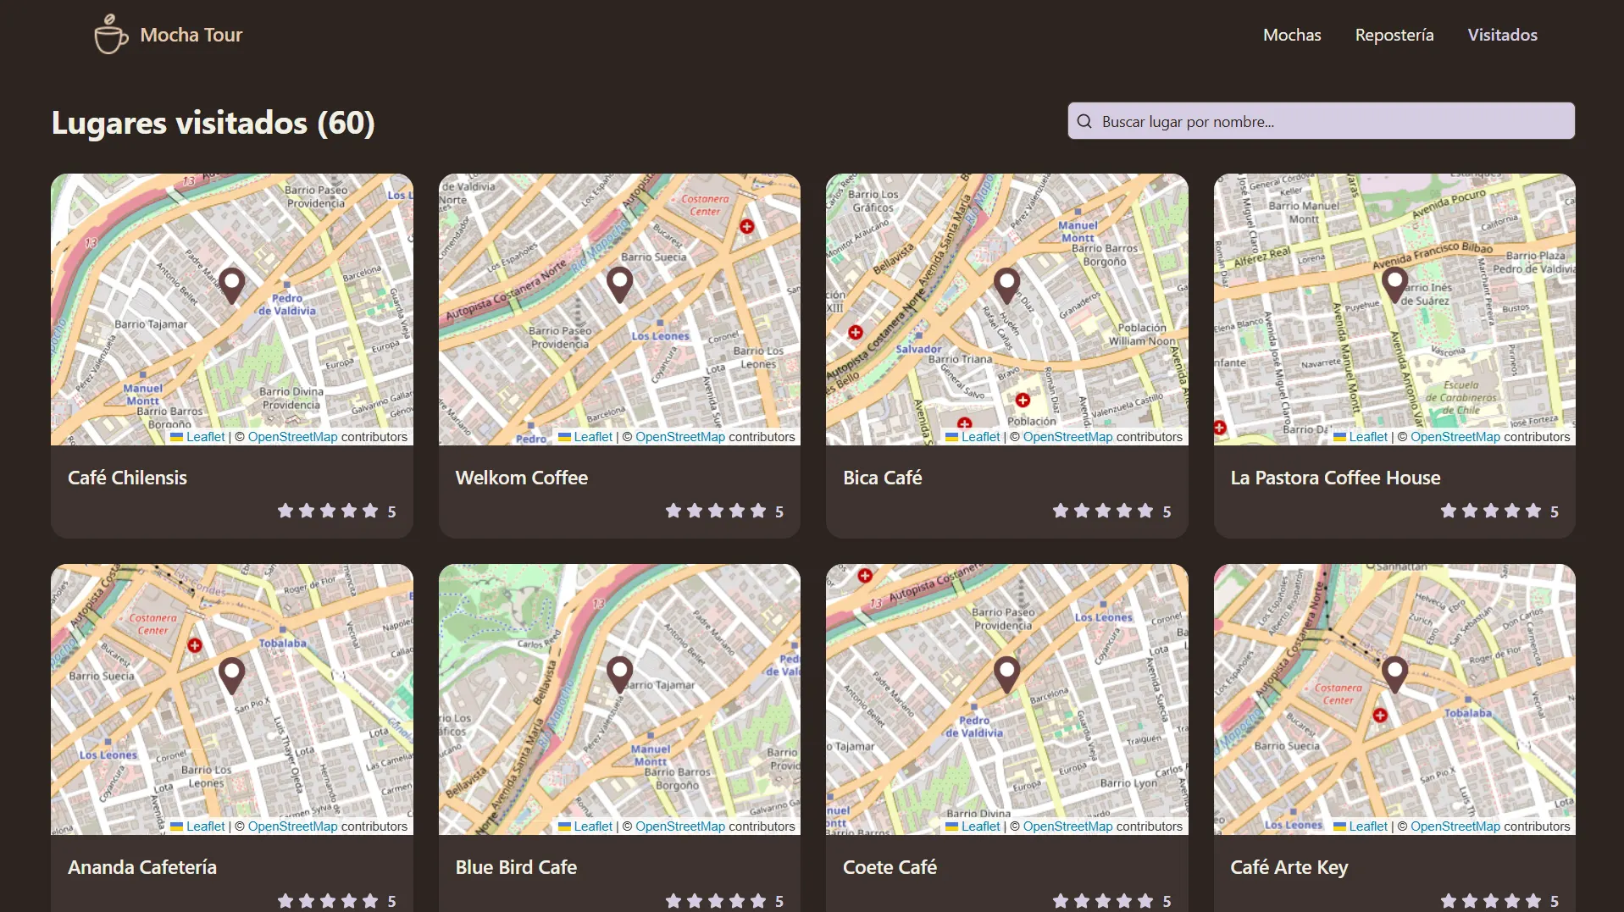The height and width of the screenshot is (912, 1624).
Task: Select the 'Blue Bird Cafe' place name
Action: (516, 867)
